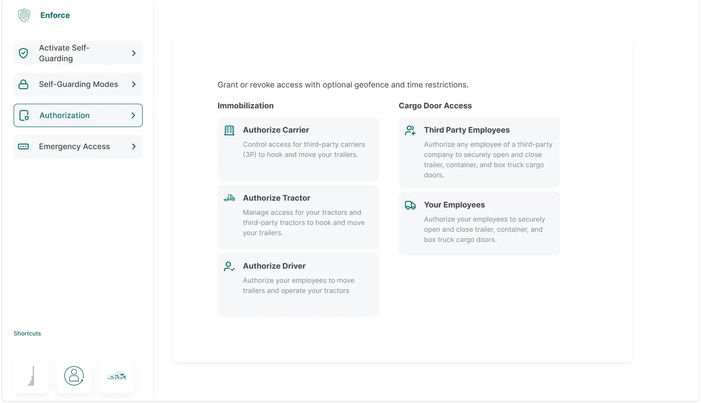Open the Your Employees cargo door card
701x403 pixels.
tap(479, 224)
